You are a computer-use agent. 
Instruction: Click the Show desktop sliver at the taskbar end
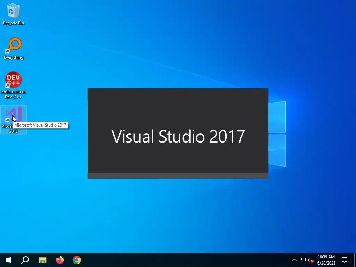(355, 260)
